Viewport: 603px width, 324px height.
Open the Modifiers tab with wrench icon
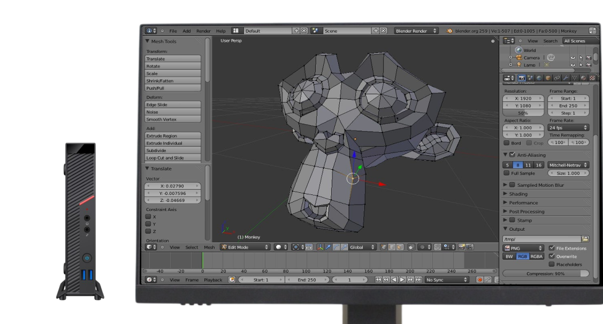(566, 78)
